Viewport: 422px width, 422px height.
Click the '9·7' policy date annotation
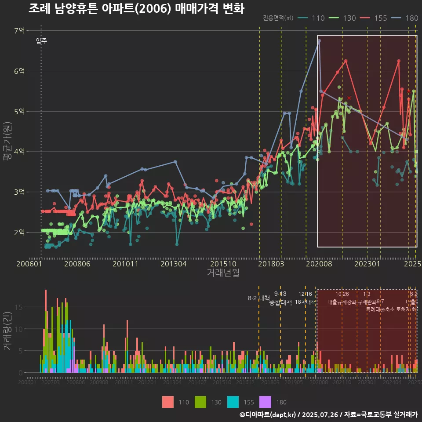coord(380,302)
